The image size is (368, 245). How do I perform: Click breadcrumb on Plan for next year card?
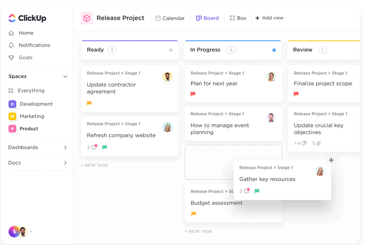(x=217, y=73)
